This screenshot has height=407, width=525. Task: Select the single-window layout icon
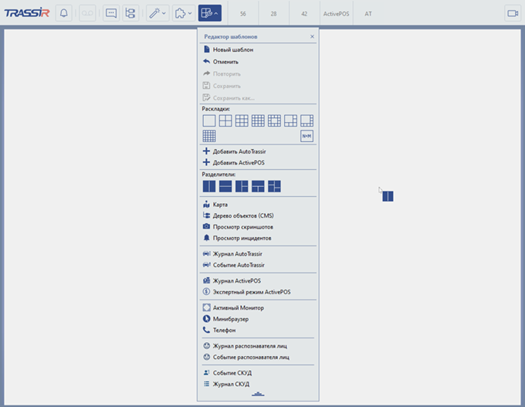pyautogui.click(x=209, y=120)
